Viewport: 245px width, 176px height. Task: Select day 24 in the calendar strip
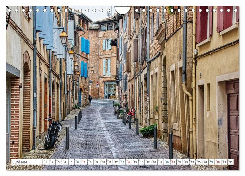pyautogui.click(x=193, y=162)
